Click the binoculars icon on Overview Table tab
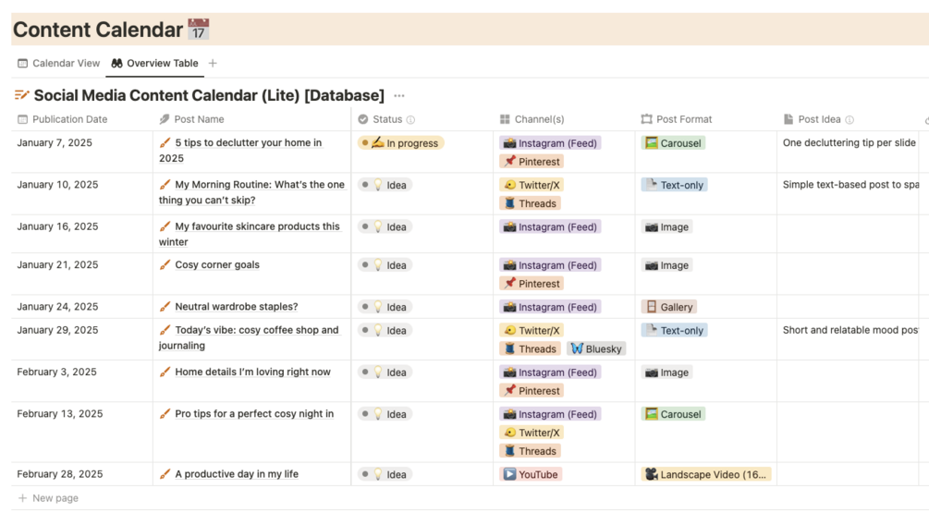Image resolution: width=929 pixels, height=525 pixels. click(116, 64)
